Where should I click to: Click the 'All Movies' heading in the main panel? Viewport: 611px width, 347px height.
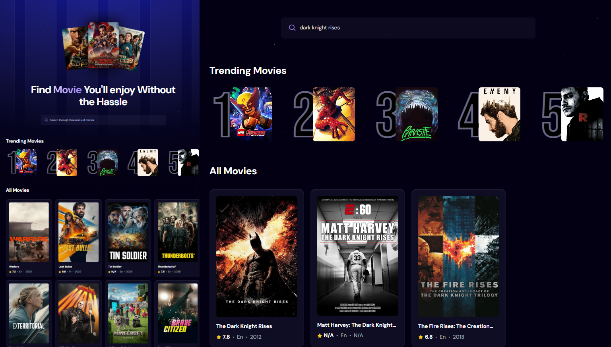pos(233,171)
